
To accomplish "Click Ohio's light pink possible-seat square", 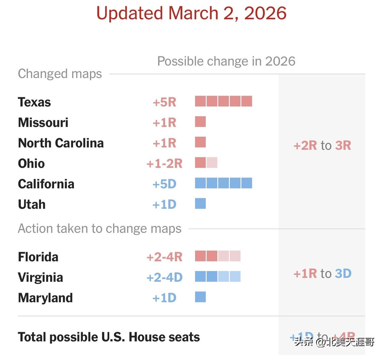I will [x=212, y=163].
